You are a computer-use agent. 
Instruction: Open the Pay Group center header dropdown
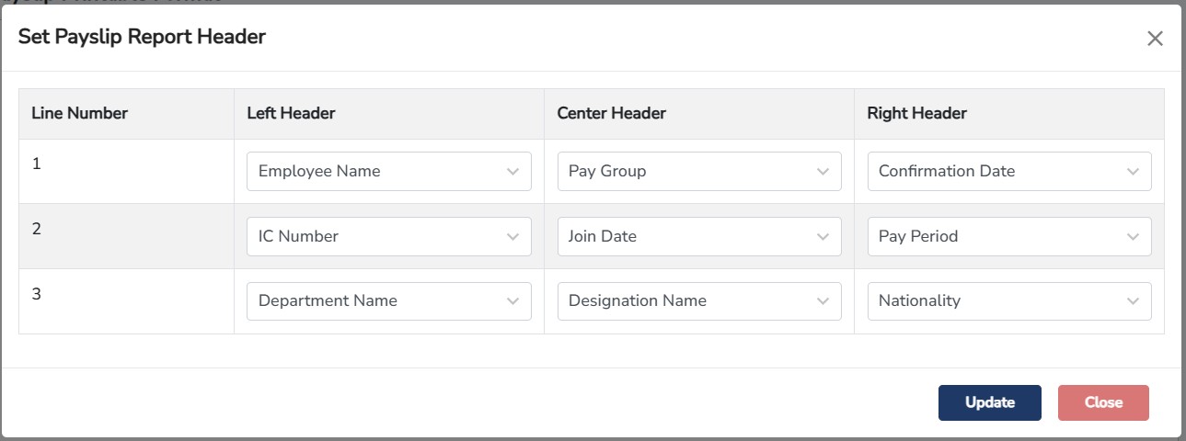[698, 171]
